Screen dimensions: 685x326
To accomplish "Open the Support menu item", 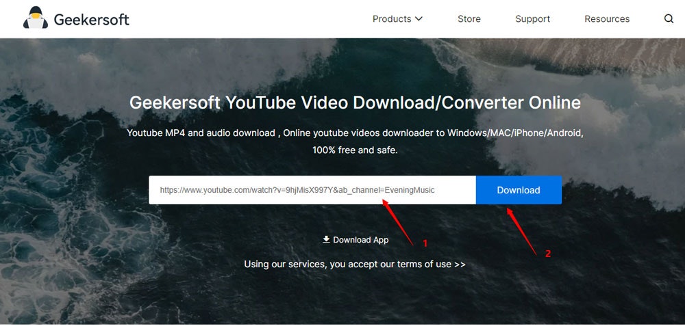I will [x=532, y=18].
